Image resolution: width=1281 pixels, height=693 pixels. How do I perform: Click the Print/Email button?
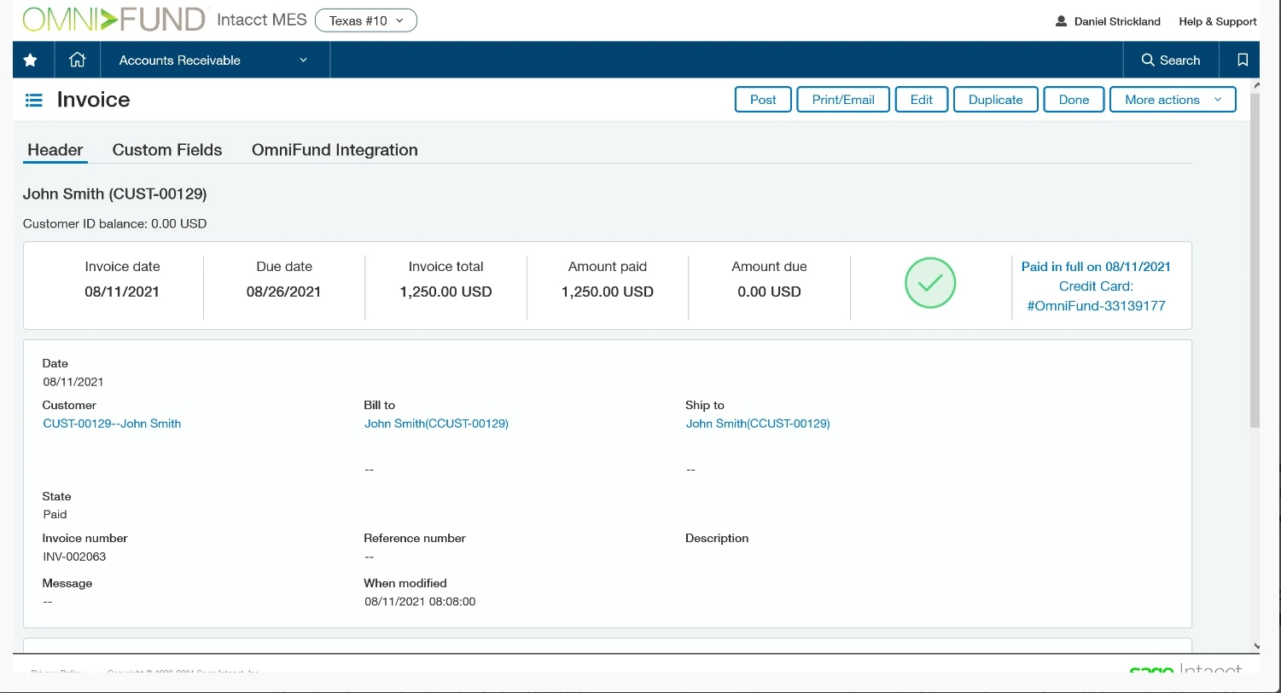coord(843,100)
